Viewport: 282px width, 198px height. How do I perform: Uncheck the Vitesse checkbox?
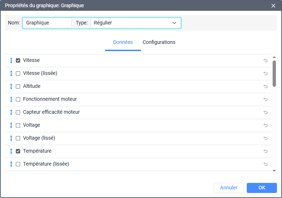pyautogui.click(x=18, y=60)
